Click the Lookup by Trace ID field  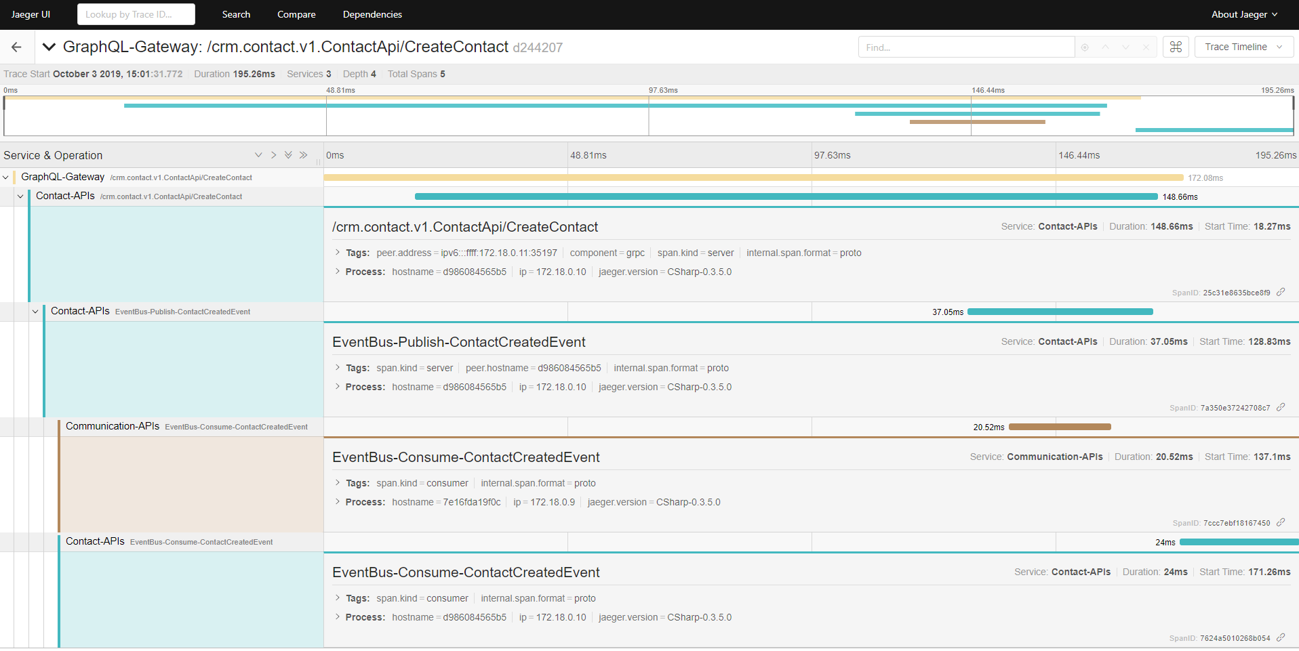point(136,14)
